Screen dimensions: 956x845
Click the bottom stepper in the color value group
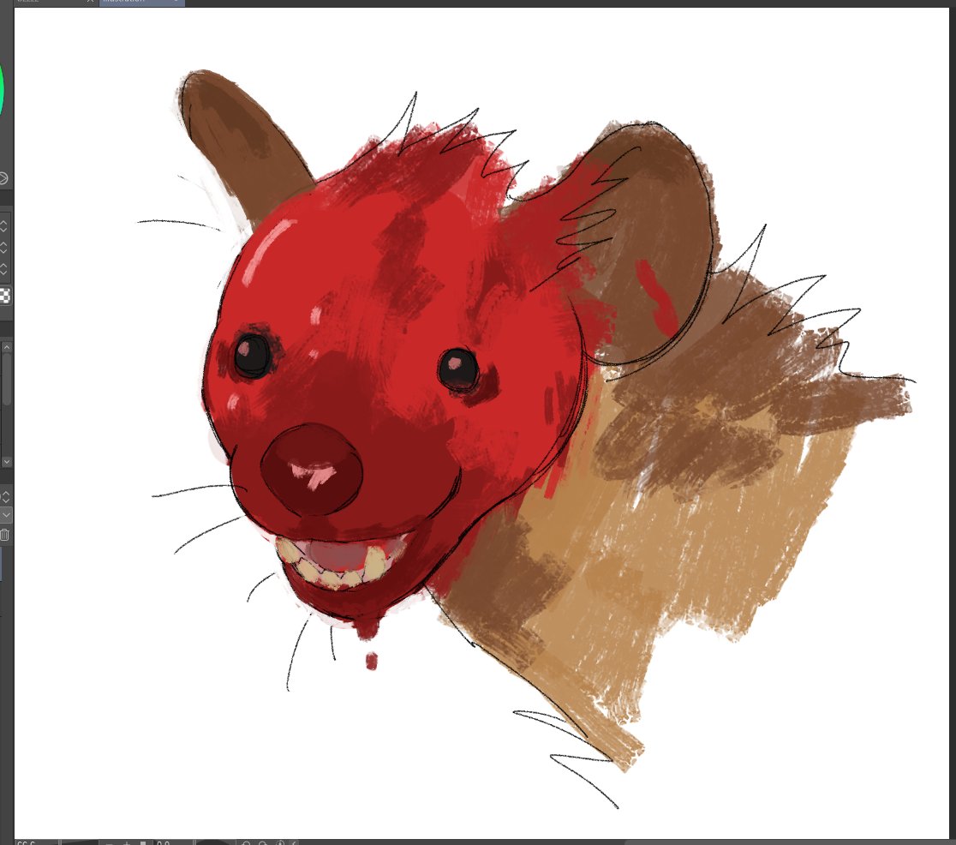pos(3,268)
